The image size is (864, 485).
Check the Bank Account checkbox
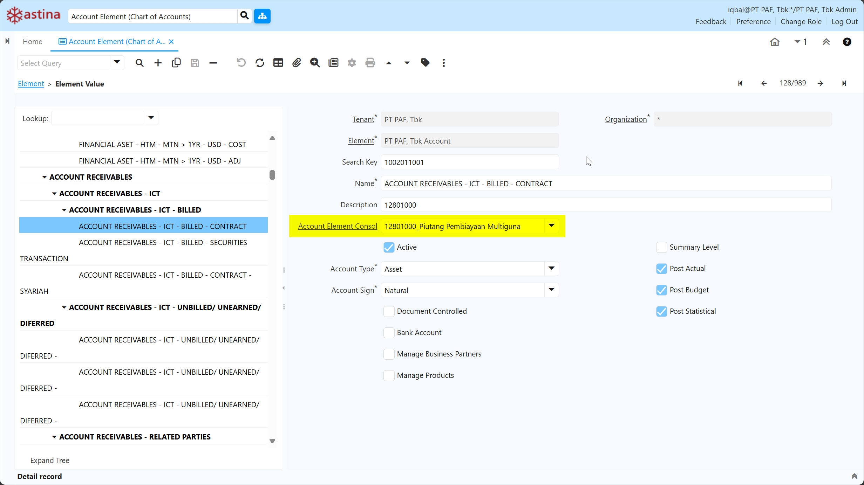[x=389, y=333]
